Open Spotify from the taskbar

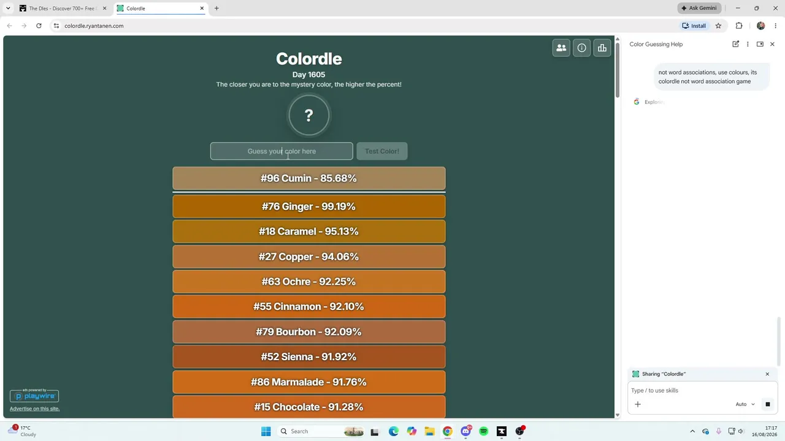coord(483,431)
